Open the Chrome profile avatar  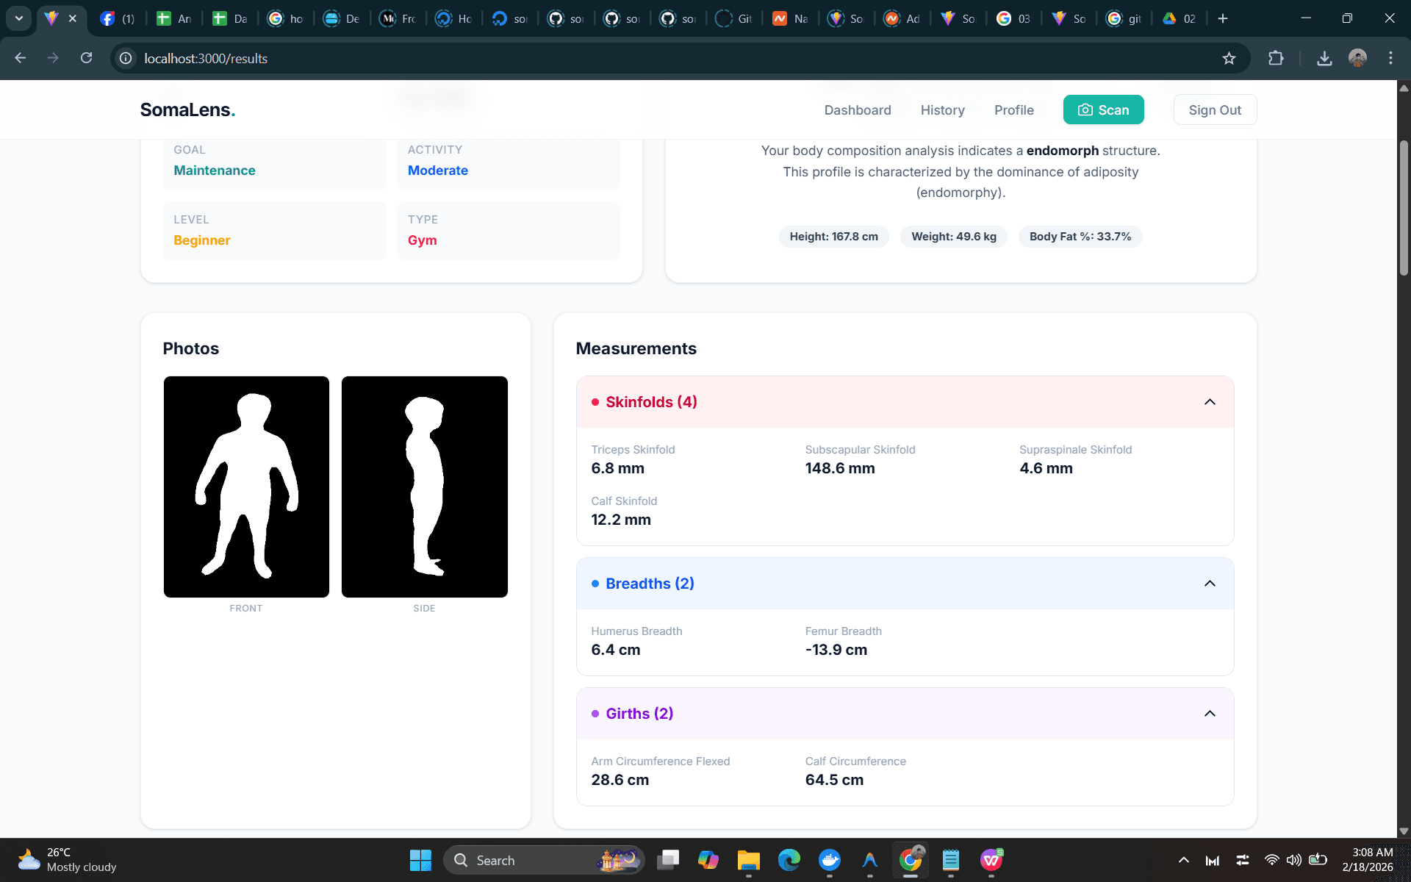(1357, 58)
